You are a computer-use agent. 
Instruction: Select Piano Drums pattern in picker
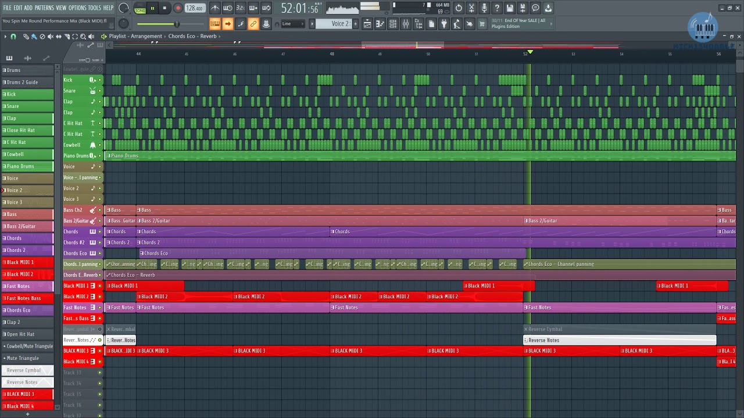click(x=27, y=166)
